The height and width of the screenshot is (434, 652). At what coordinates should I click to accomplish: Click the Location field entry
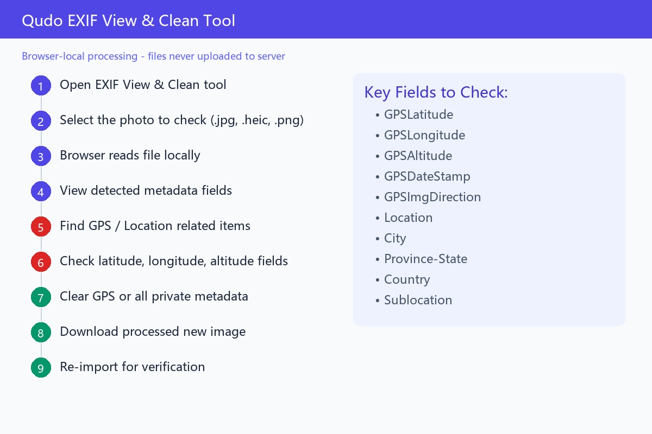tap(404, 218)
